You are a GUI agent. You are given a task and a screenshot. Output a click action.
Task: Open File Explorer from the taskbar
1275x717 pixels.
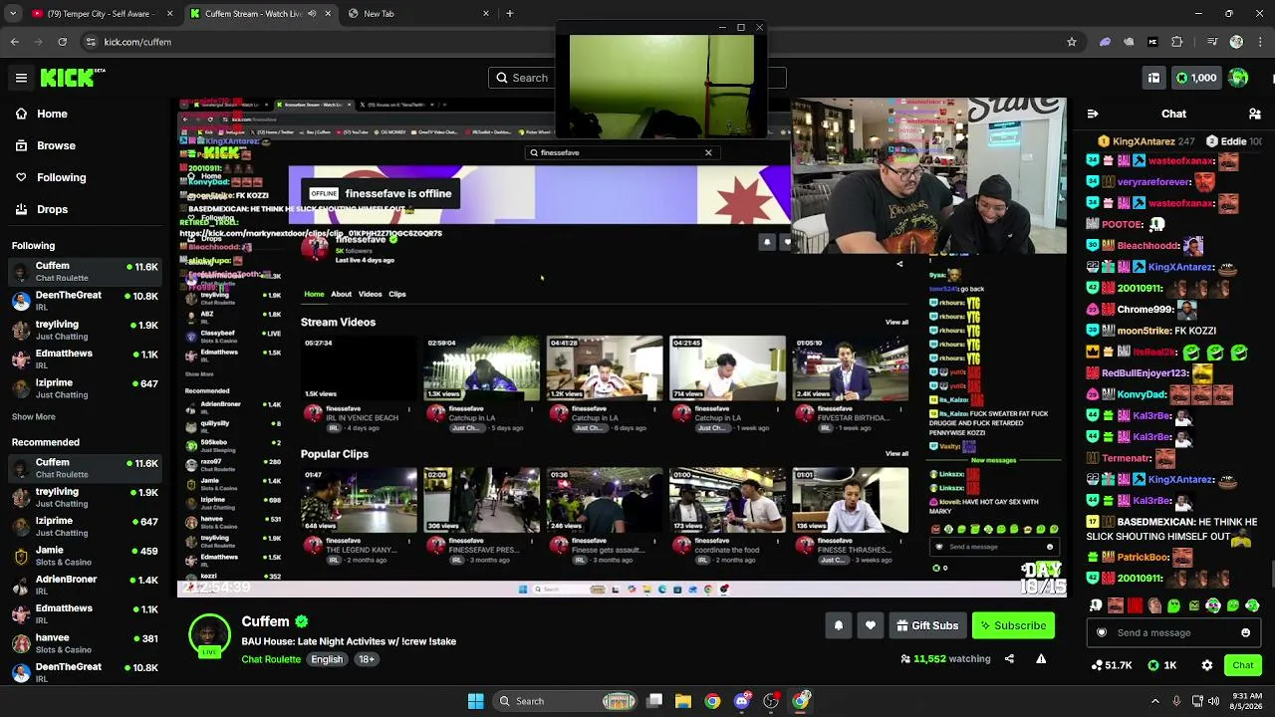(683, 701)
